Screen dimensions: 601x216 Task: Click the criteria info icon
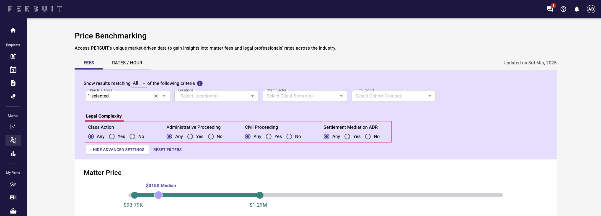200,83
